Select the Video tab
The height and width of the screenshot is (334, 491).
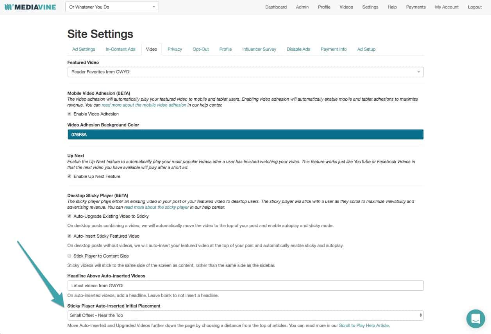point(152,49)
